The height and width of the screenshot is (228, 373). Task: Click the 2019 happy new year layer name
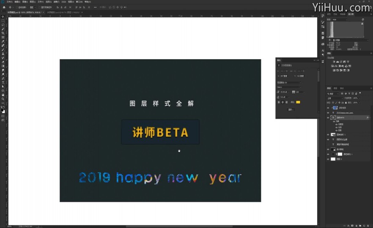(345, 113)
